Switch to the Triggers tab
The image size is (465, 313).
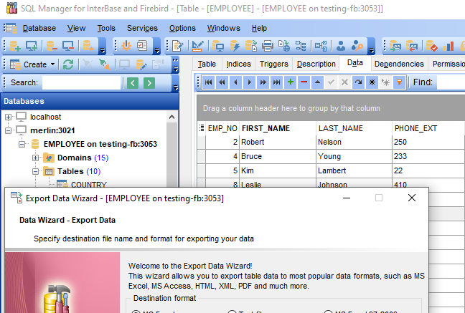(273, 64)
